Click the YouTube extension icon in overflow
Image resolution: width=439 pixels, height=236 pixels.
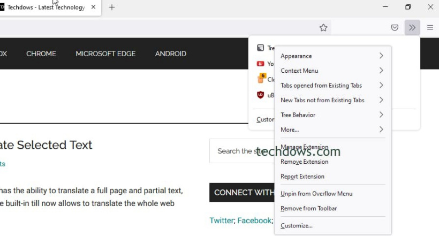(x=260, y=64)
